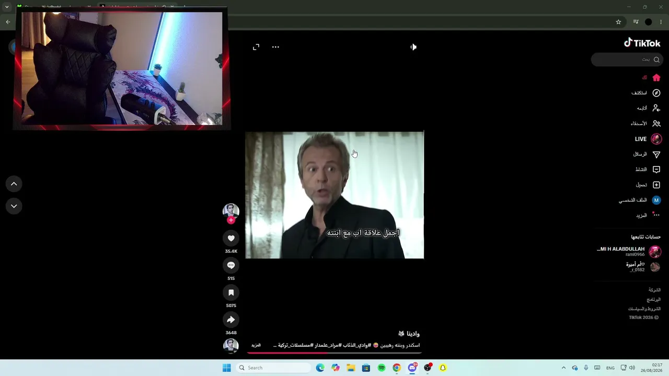The width and height of the screenshot is (669, 376).
Task: Pause the playing video
Action: coord(334,195)
